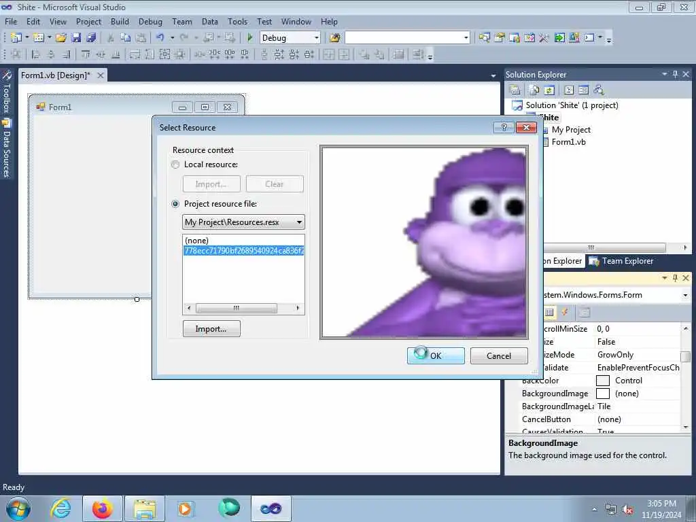
Task: Click the Undo arrow icon
Action: coord(160,38)
